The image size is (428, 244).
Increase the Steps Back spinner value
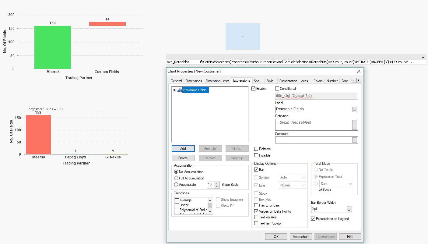pos(217,183)
